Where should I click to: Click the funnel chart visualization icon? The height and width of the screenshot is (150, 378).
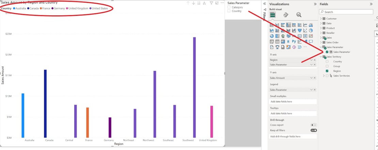[299, 30]
